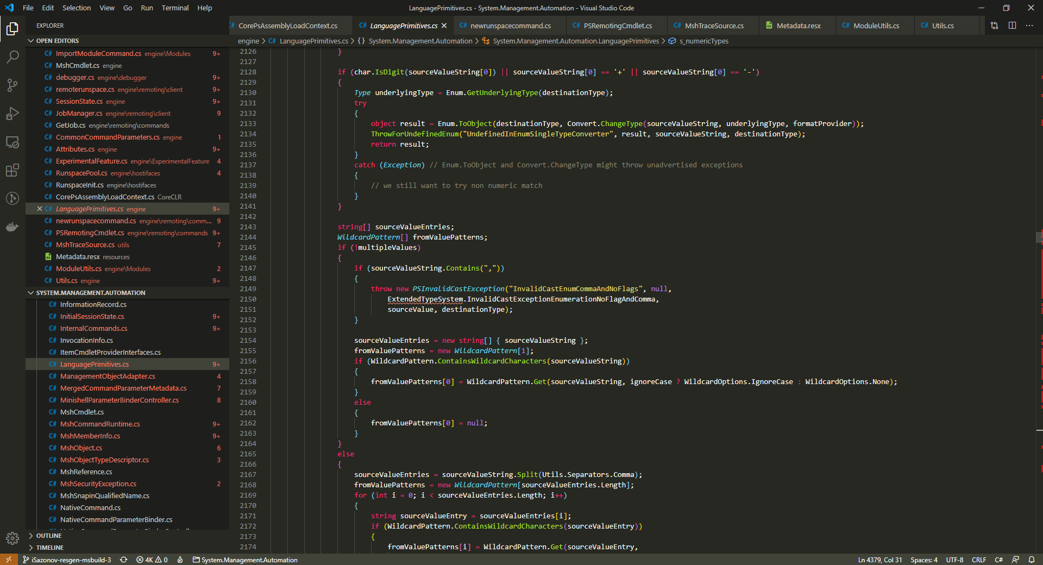The image size is (1043, 565).
Task: Select NativeCommand.cs in the folder tree
Action: pyautogui.click(x=128, y=507)
